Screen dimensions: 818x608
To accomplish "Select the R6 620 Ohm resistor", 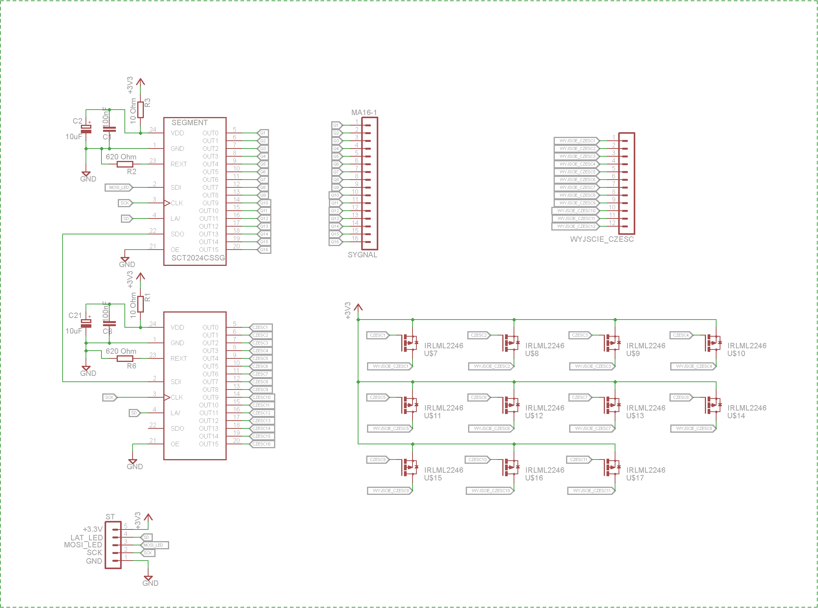I will (125, 358).
